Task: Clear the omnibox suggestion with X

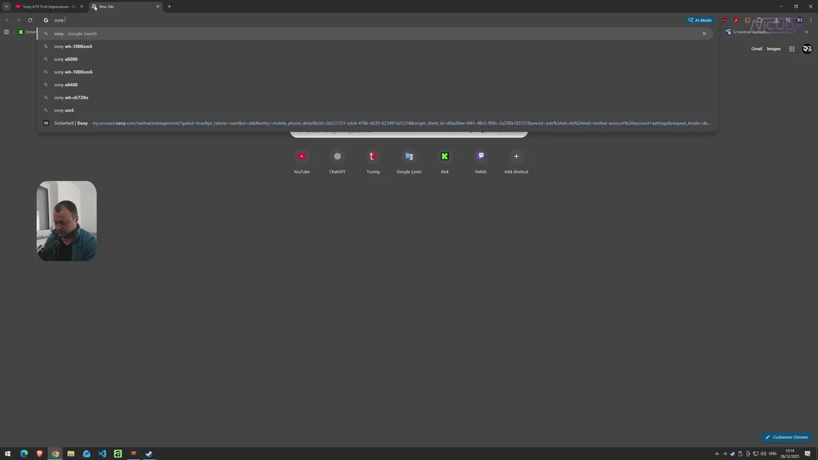Action: coord(704,33)
